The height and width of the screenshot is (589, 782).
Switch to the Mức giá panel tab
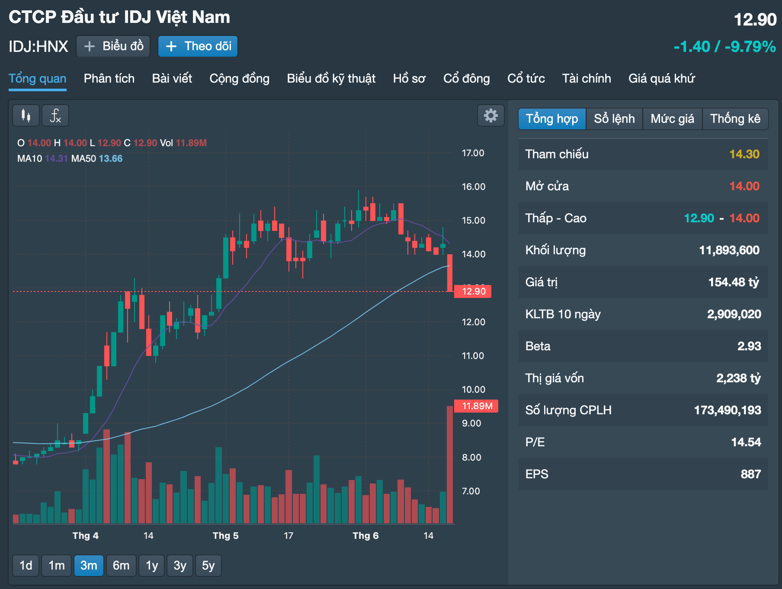(673, 119)
